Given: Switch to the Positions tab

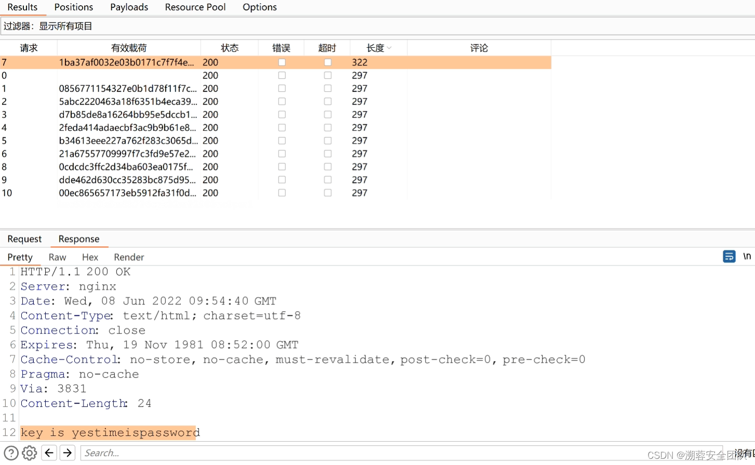Looking at the screenshot, I should click(x=74, y=7).
